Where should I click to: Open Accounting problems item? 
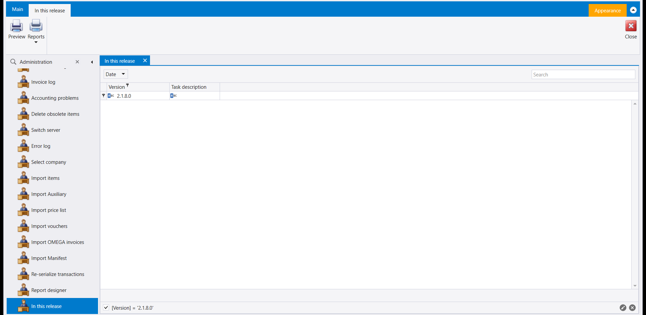(52, 98)
